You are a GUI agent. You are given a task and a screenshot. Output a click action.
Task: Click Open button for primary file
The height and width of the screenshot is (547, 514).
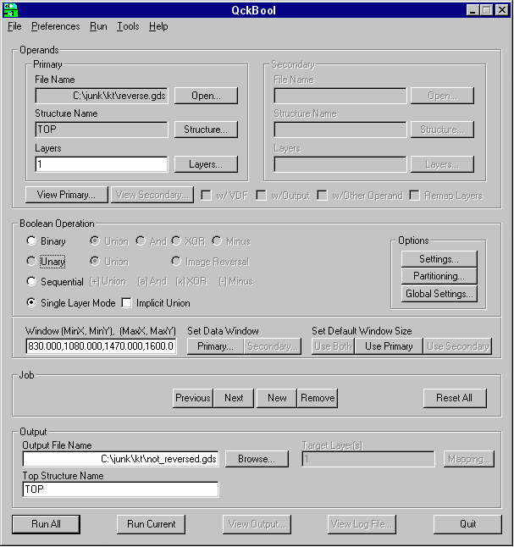(206, 96)
